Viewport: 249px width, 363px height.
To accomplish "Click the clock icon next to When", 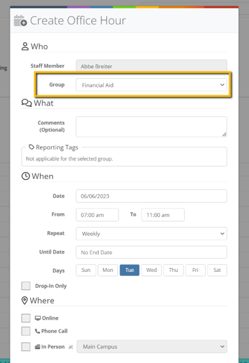I will (x=25, y=176).
